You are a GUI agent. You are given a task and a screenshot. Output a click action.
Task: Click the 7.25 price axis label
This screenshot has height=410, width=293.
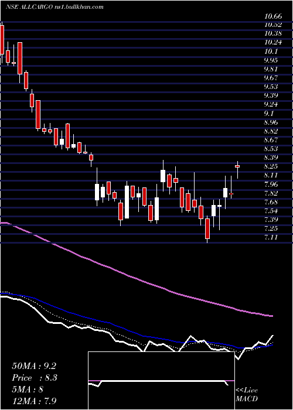click(271, 228)
